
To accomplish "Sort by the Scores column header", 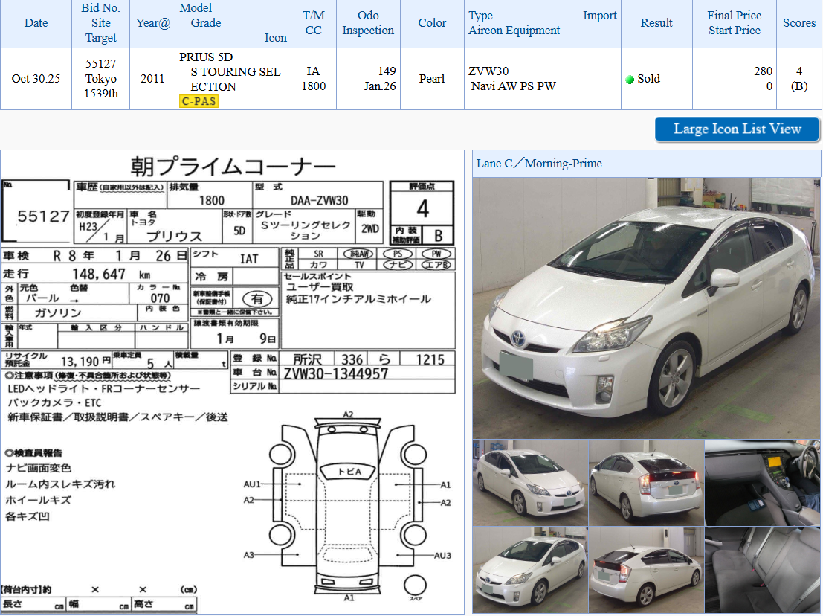I will 799,23.
